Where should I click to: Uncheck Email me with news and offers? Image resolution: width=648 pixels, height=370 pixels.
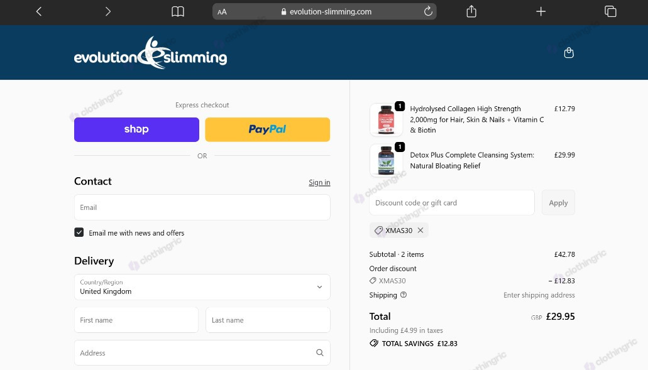tap(79, 232)
